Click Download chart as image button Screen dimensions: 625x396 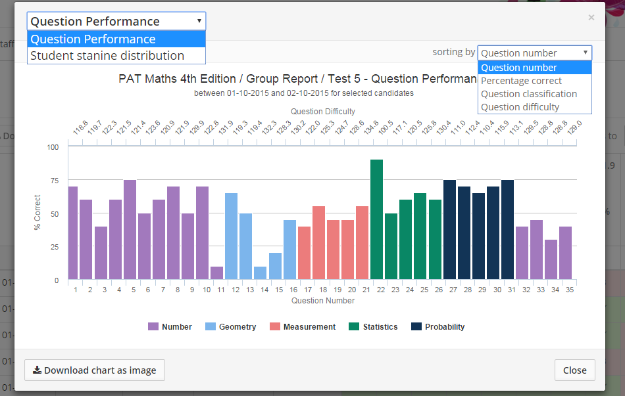click(95, 370)
